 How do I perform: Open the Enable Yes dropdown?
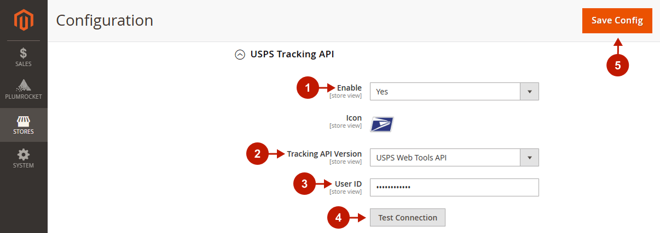coord(454,92)
